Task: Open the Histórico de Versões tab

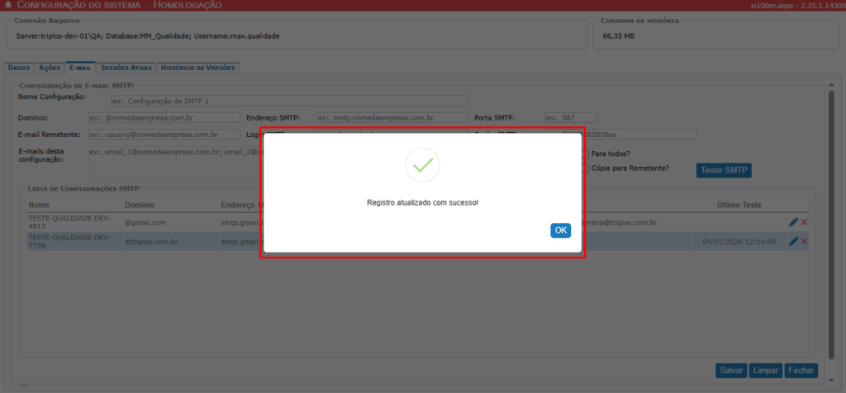Action: (x=198, y=68)
